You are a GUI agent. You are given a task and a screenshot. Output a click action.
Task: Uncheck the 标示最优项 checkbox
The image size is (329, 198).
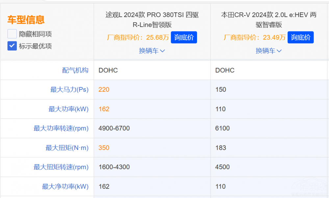click(12, 46)
